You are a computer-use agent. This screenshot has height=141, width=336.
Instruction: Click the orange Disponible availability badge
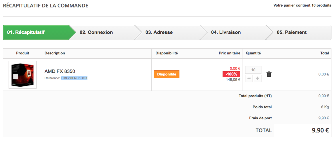(x=167, y=74)
